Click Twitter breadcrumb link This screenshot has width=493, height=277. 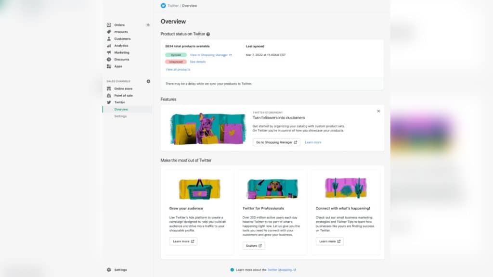pos(173,6)
